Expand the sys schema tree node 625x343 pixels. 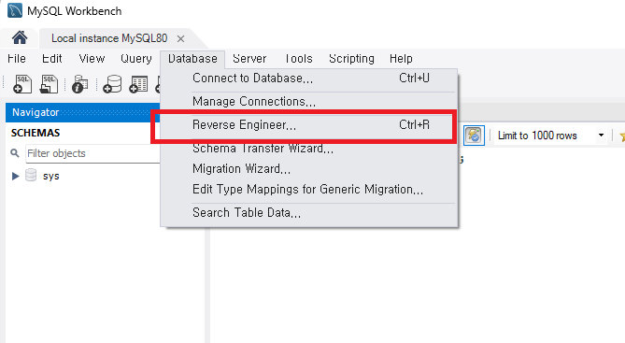(15, 176)
